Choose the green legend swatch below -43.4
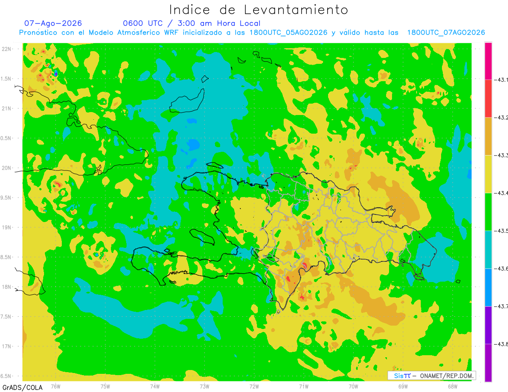This screenshot has width=508, height=392. click(488, 211)
